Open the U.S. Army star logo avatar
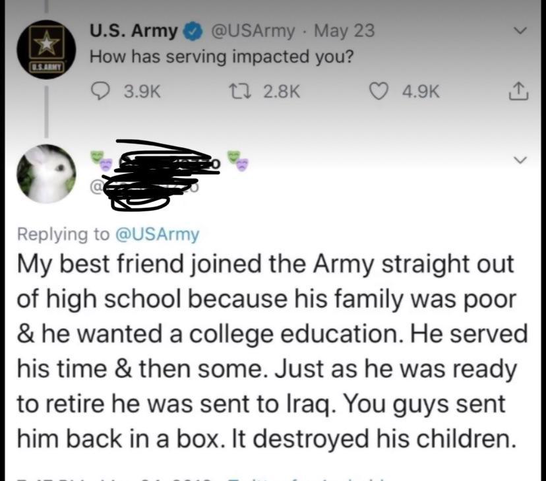 46,49
